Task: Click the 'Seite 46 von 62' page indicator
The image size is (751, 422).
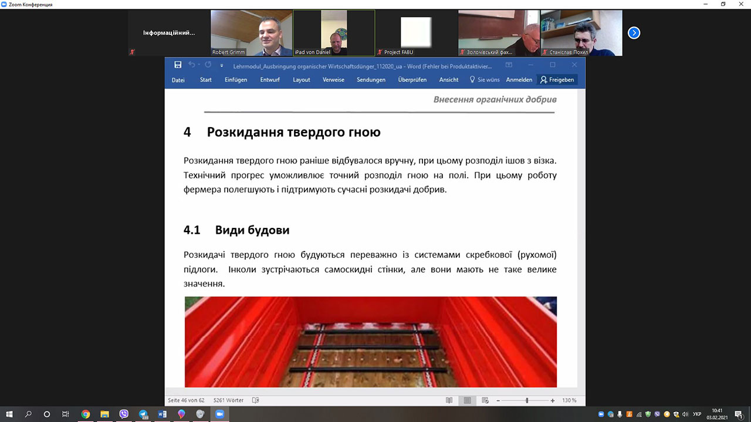Action: (186, 400)
